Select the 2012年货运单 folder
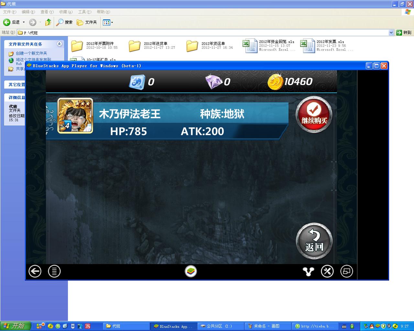The width and height of the screenshot is (414, 331). [209, 46]
